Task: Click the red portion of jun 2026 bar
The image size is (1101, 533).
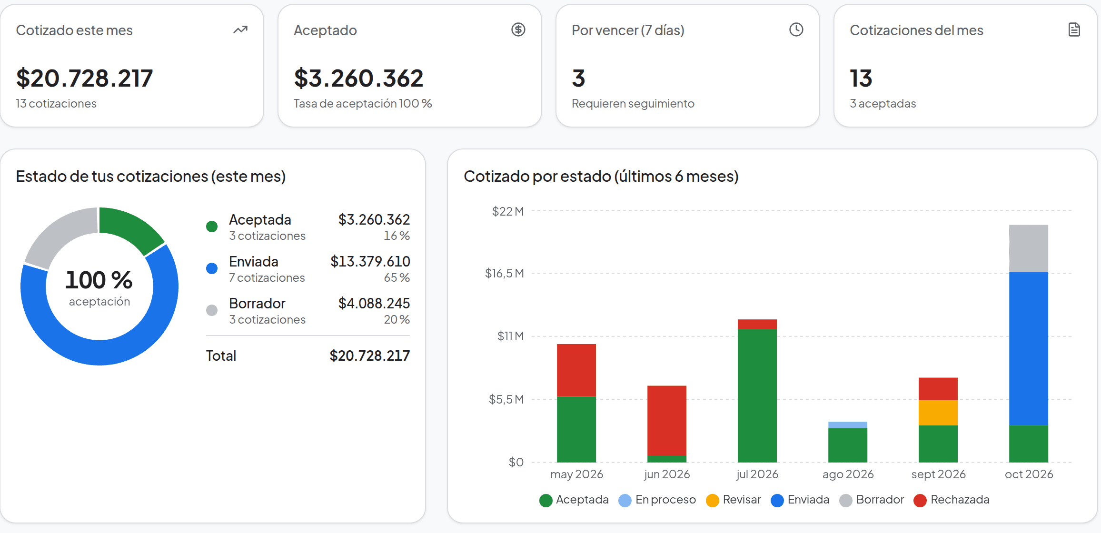Action: [x=667, y=421]
